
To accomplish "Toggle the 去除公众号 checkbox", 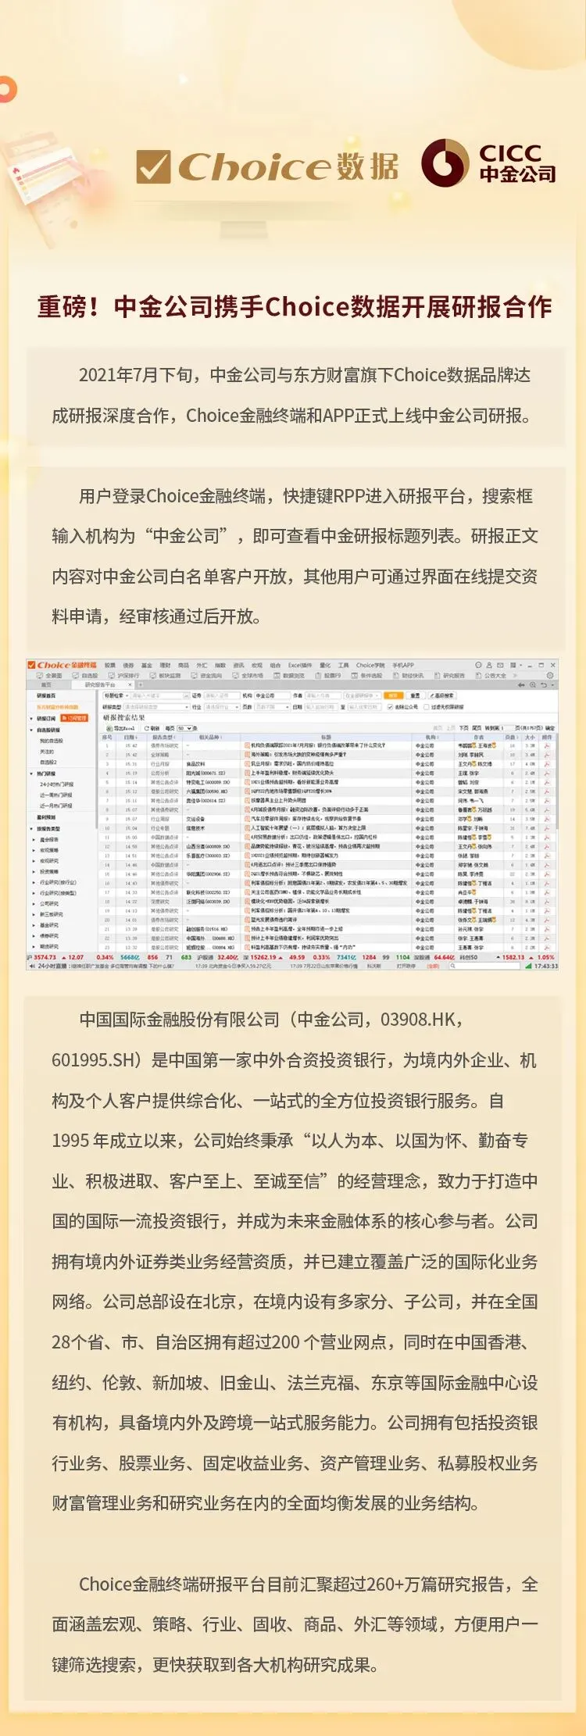I will [x=390, y=707].
